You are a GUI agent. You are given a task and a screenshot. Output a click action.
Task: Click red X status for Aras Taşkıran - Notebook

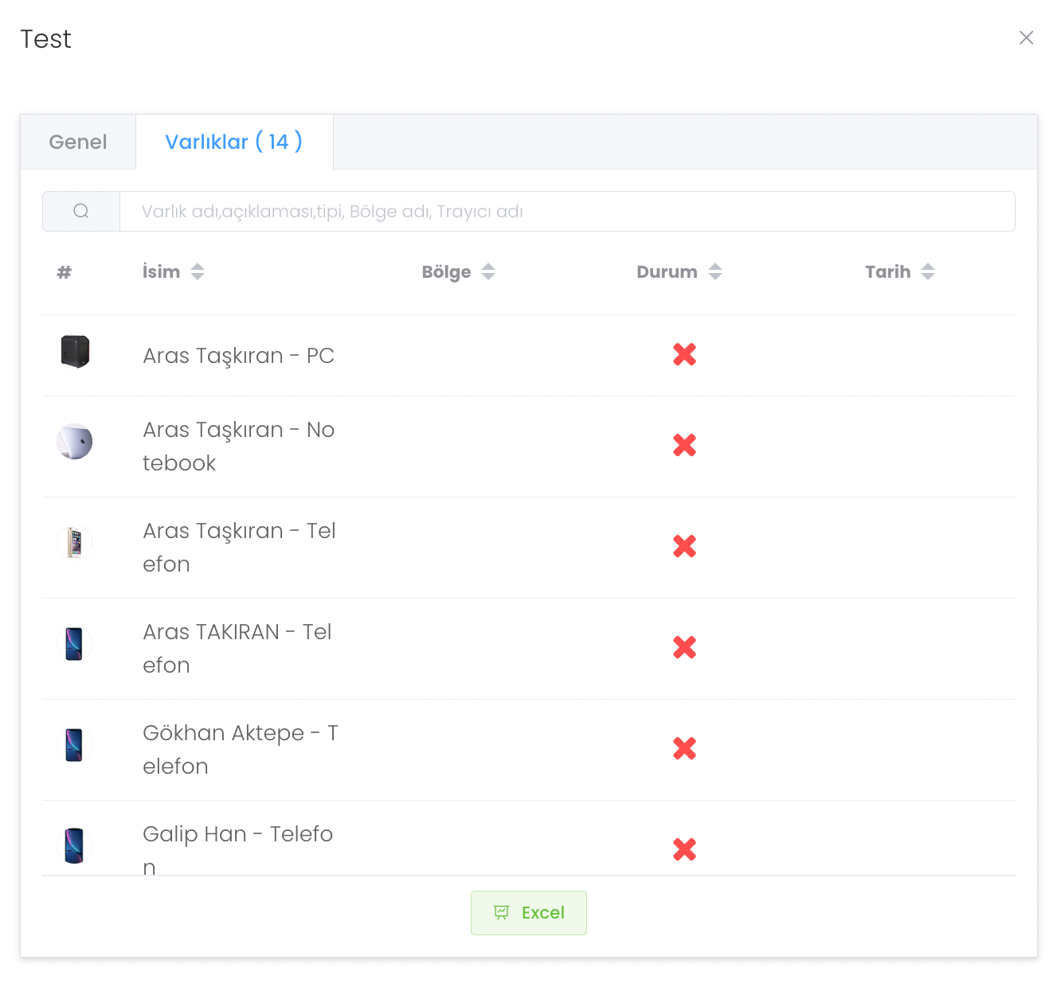point(684,445)
